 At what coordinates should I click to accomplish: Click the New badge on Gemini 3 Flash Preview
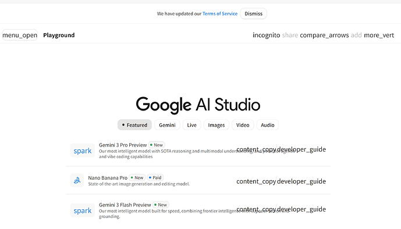161,205
